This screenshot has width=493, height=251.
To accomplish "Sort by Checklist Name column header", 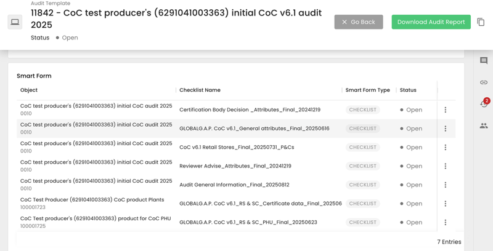I will (x=200, y=90).
